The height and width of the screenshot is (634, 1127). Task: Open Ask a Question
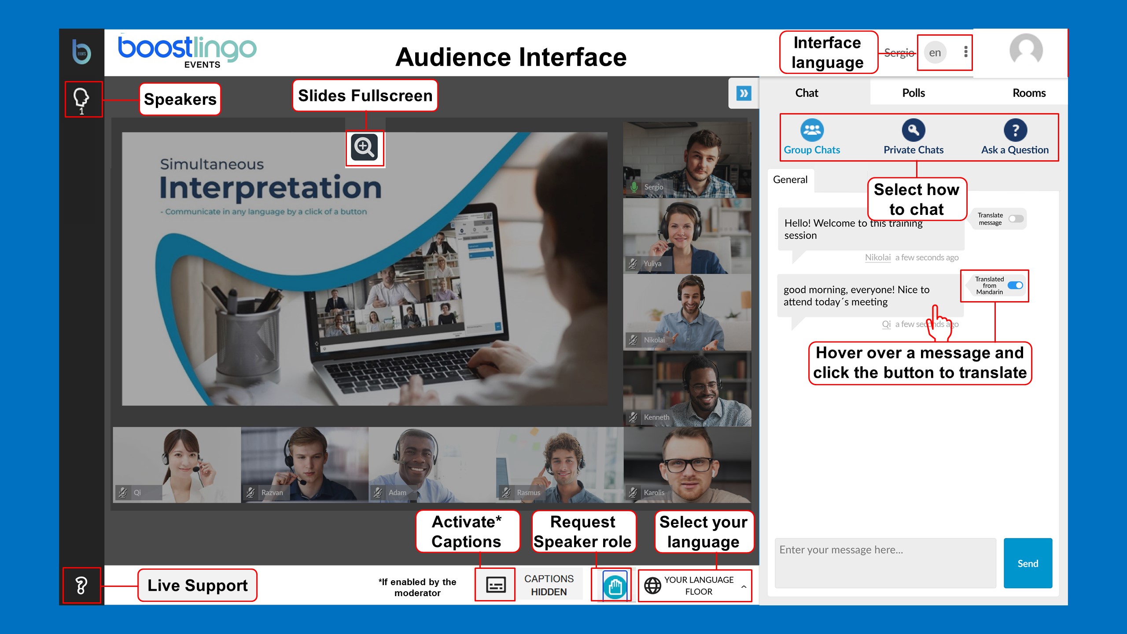click(1015, 137)
